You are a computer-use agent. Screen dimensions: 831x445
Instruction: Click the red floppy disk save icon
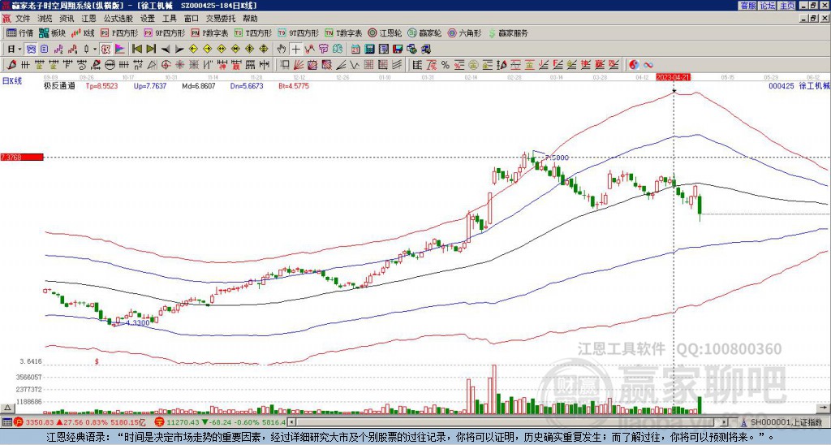point(398,50)
